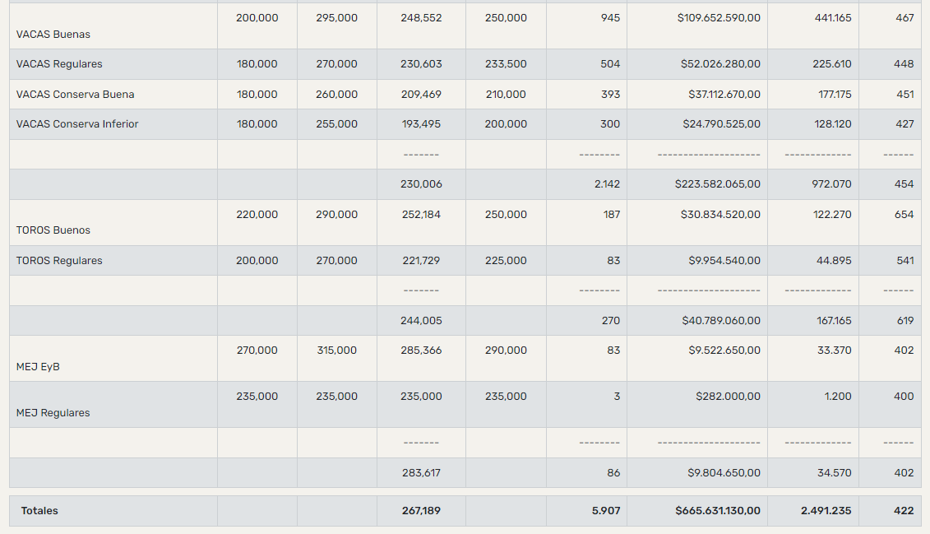Viewport: 930px width, 534px height.
Task: Select the 315,000 cell for MEJ EyB
Action: [x=336, y=351]
